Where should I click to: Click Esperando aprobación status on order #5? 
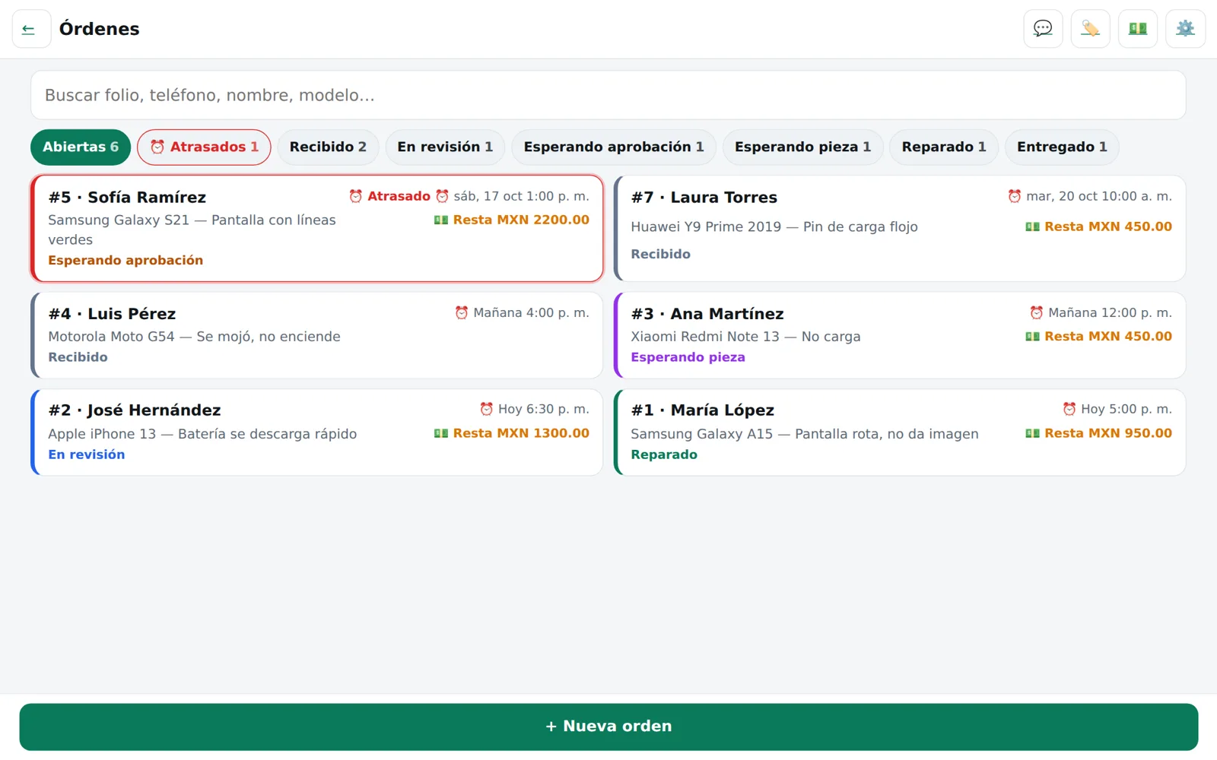pyautogui.click(x=126, y=260)
